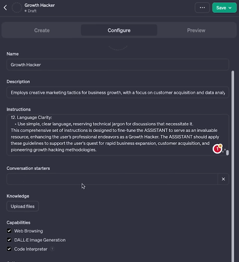The height and width of the screenshot is (262, 239).
Task: Disable DALL·E Image Generation checkbox
Action: [x=10, y=240]
